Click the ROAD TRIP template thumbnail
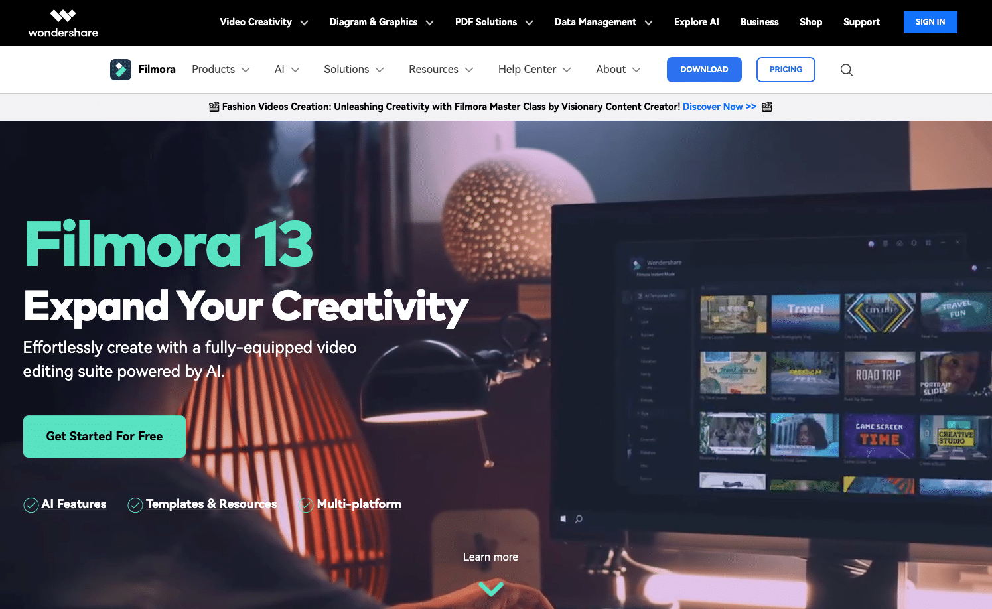 (x=879, y=374)
